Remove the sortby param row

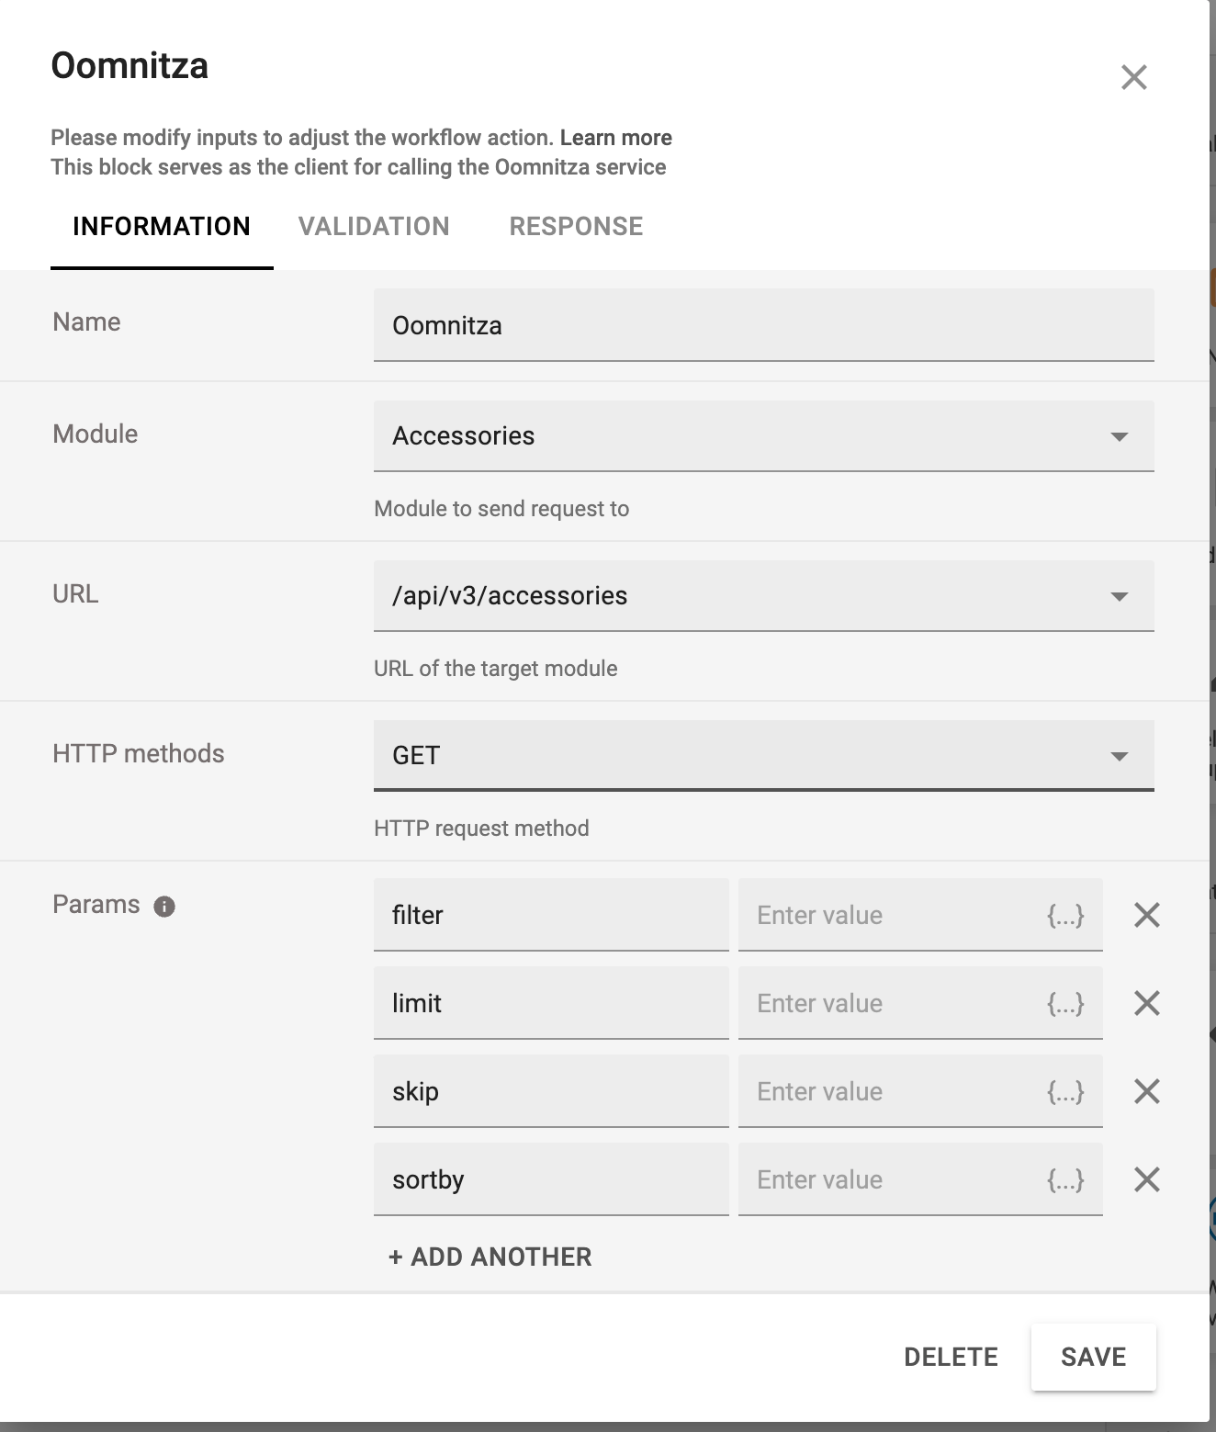point(1147,1179)
